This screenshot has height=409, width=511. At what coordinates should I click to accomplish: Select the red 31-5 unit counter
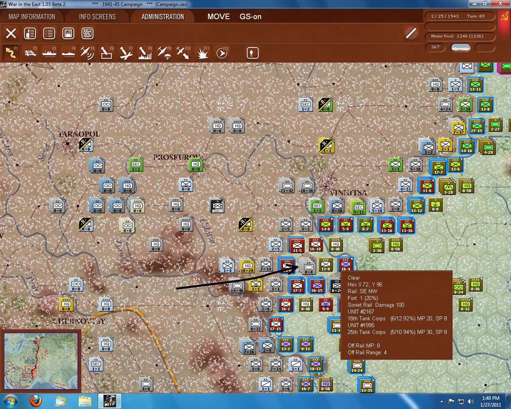297,245
